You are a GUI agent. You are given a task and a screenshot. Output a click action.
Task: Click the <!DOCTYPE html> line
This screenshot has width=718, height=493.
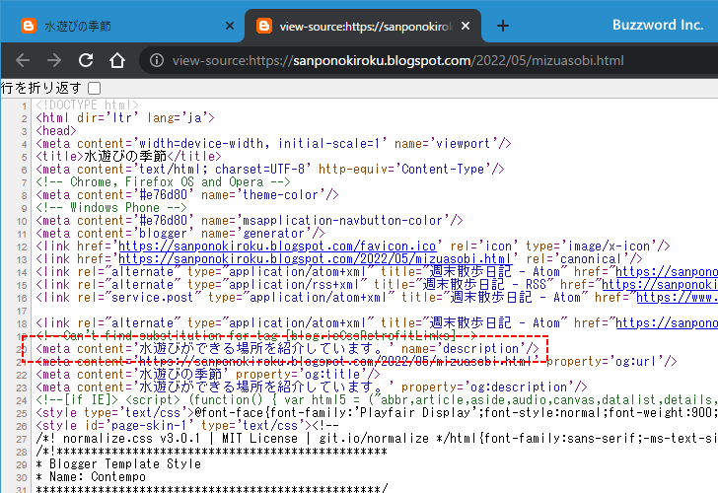87,106
